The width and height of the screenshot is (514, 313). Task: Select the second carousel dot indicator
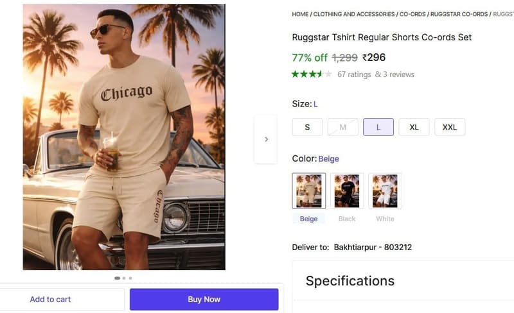coord(124,278)
